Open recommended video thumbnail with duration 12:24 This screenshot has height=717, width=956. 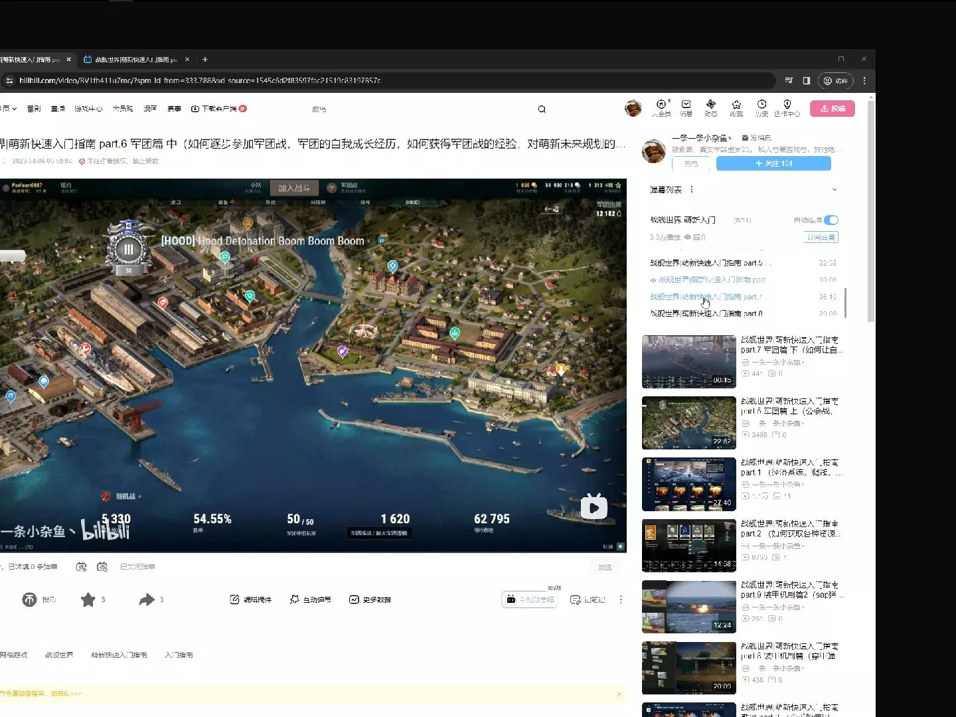[x=689, y=607]
